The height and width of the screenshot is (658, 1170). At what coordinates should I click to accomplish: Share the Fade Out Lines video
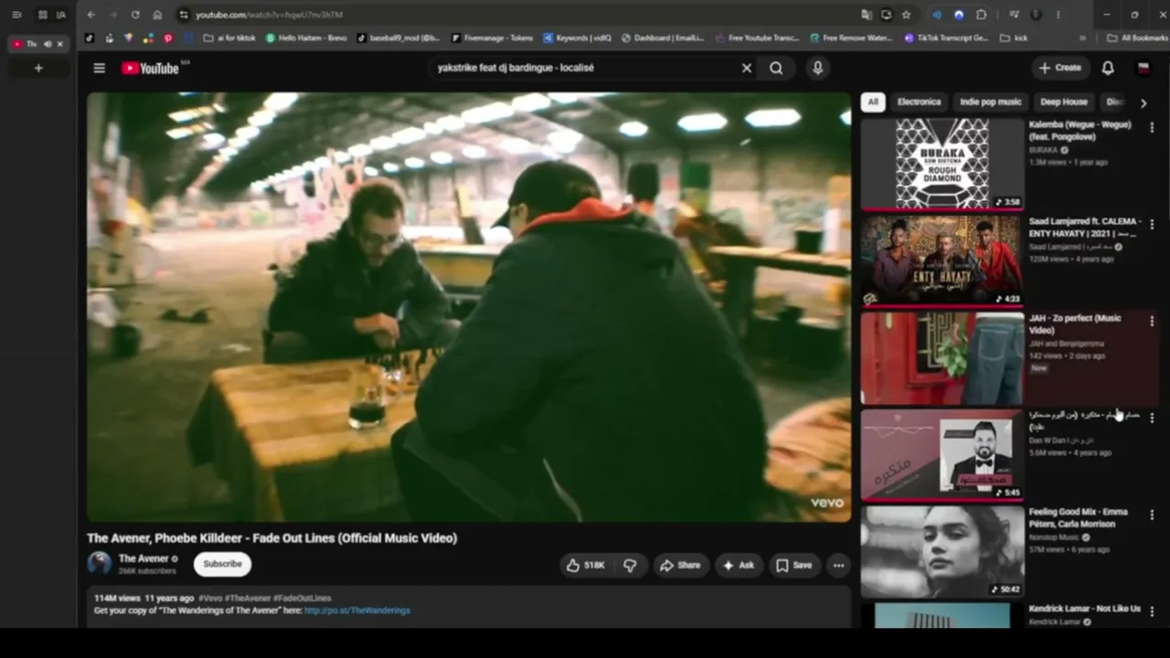(x=680, y=565)
